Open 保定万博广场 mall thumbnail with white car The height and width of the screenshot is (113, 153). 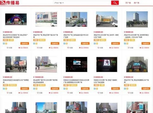[x=46, y=19]
